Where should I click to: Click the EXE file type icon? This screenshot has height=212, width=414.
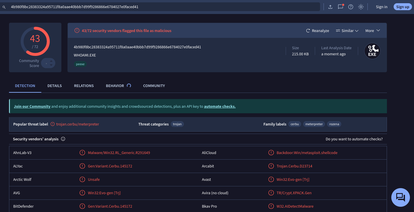coord(372,51)
